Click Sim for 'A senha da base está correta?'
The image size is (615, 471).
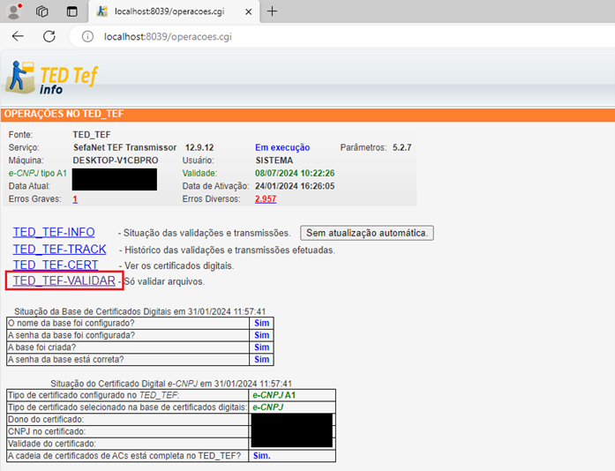point(261,360)
